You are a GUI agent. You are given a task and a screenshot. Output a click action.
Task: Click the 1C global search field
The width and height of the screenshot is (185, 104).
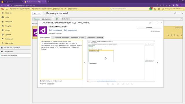(x=129, y=9)
